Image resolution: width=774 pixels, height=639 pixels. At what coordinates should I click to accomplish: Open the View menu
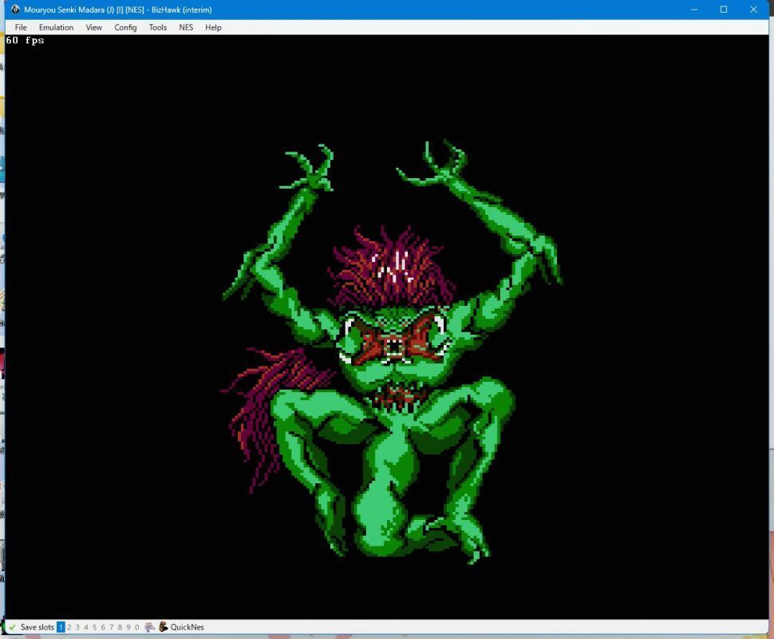coord(94,27)
